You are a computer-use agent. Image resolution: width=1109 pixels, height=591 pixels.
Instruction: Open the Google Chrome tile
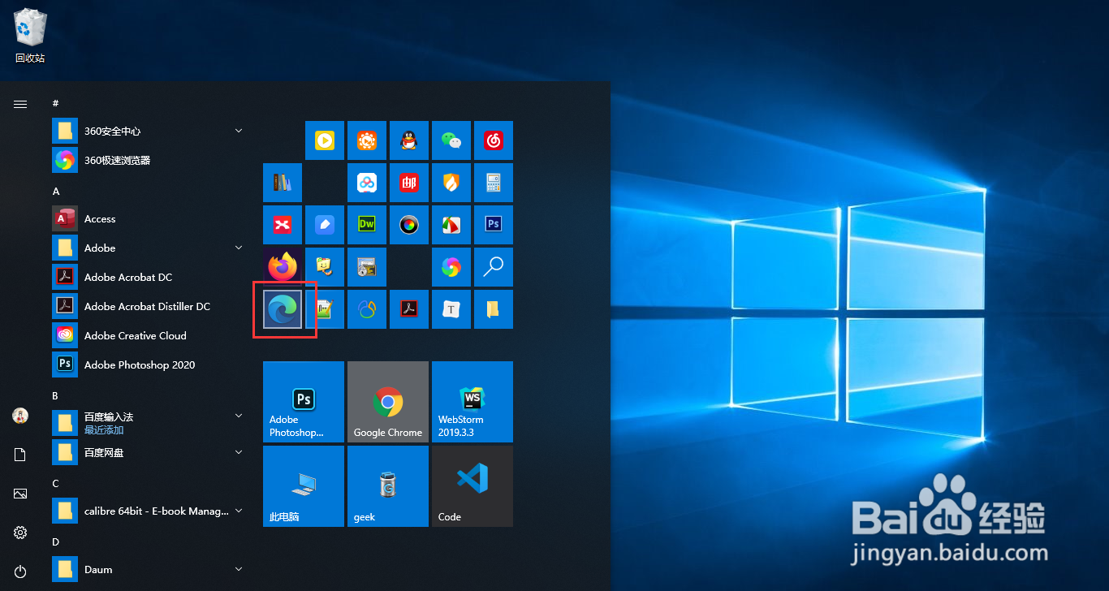[388, 402]
